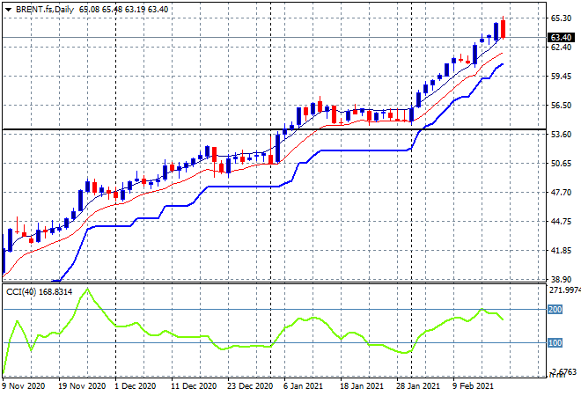Select the 41.85 price axis label

(x=561, y=251)
